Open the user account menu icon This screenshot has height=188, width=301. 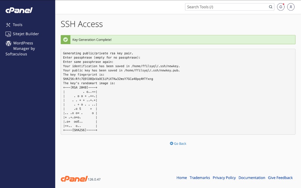tap(291, 7)
